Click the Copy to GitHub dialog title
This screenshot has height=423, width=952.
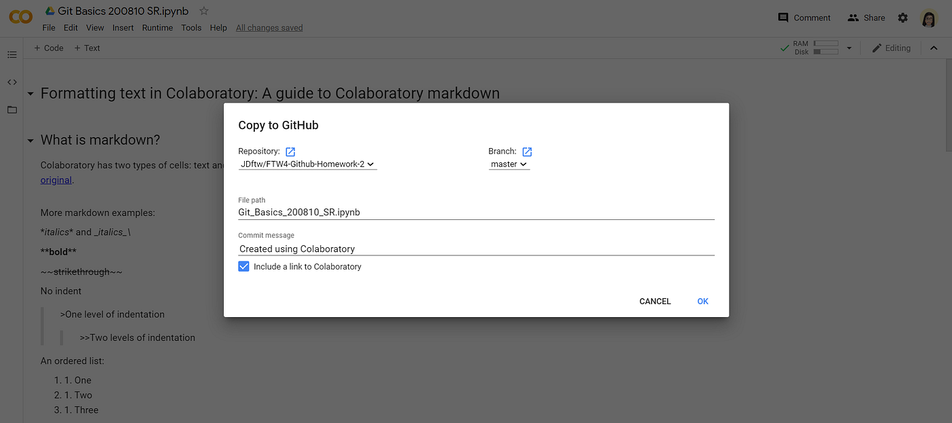(x=278, y=125)
